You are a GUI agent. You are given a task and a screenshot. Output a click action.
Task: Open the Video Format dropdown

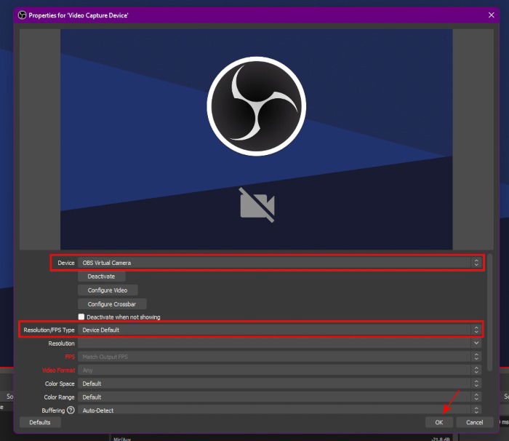279,370
